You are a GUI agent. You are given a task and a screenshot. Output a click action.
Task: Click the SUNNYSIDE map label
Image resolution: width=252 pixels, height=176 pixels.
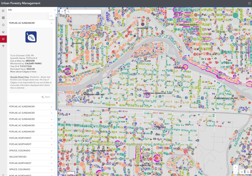point(143,28)
